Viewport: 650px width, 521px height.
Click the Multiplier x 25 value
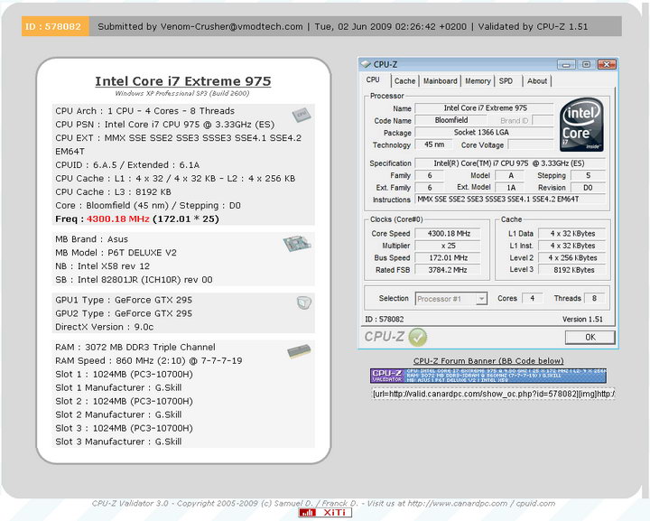(x=448, y=246)
